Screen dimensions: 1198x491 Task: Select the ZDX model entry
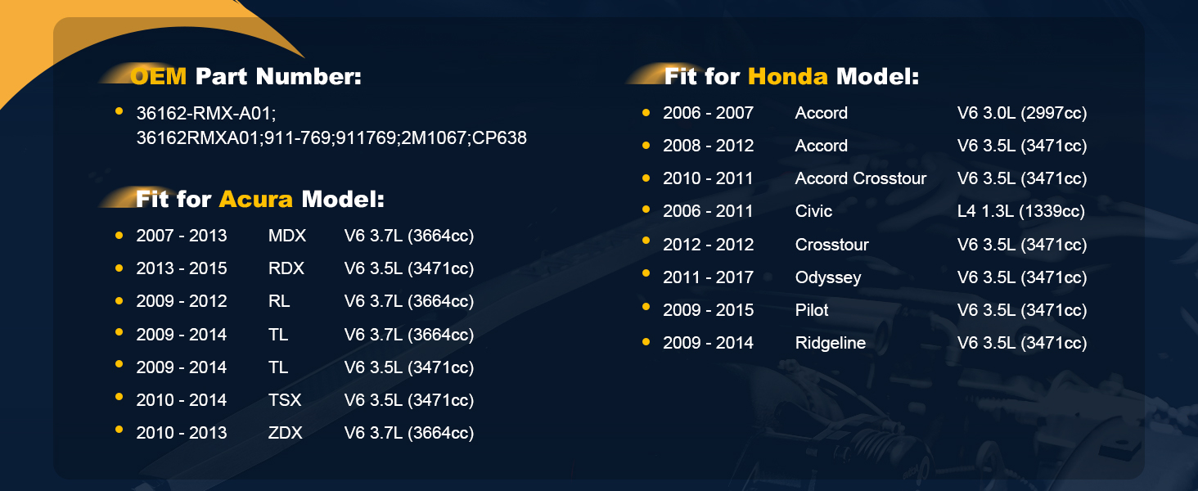tap(285, 433)
